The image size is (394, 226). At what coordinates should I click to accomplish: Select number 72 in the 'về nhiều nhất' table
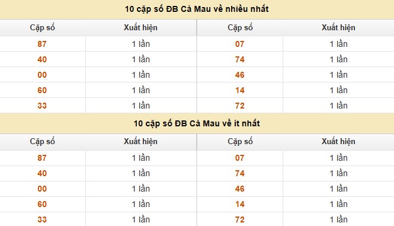pyautogui.click(x=240, y=106)
